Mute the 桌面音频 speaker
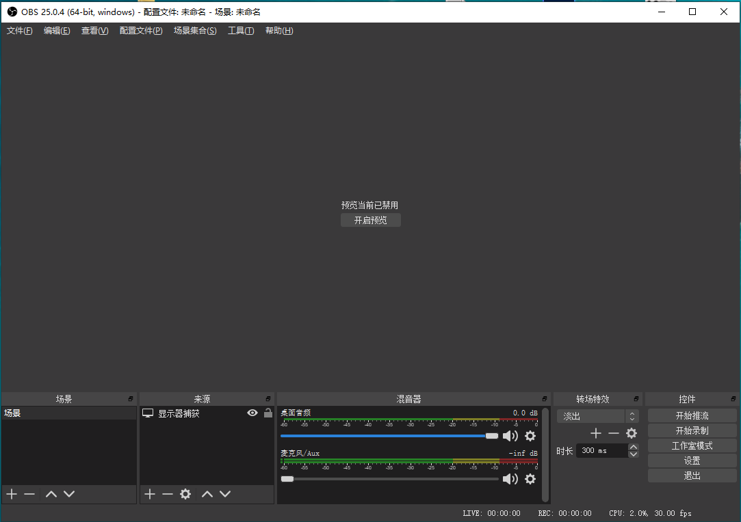 pyautogui.click(x=510, y=436)
